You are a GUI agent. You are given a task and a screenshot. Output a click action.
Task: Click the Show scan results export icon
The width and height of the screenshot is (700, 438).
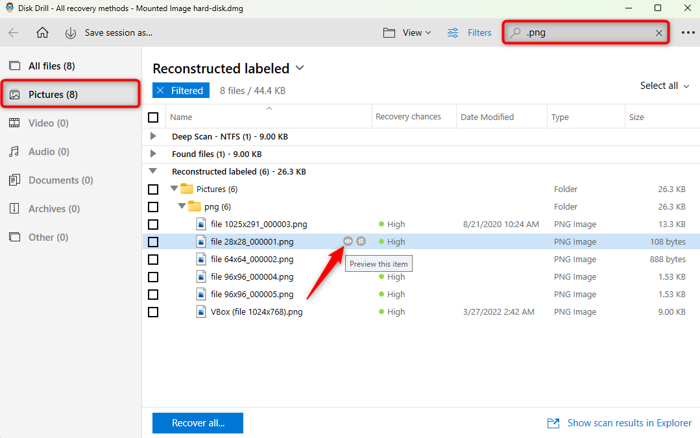(x=553, y=423)
